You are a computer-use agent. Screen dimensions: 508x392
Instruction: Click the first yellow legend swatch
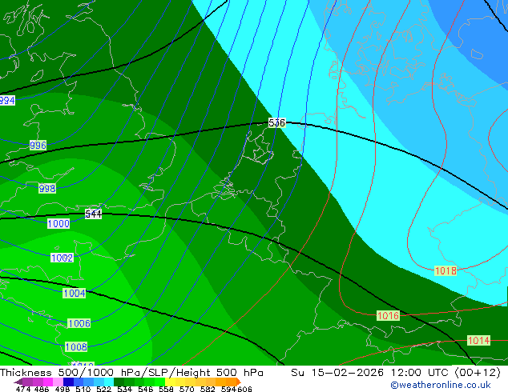(x=170, y=382)
